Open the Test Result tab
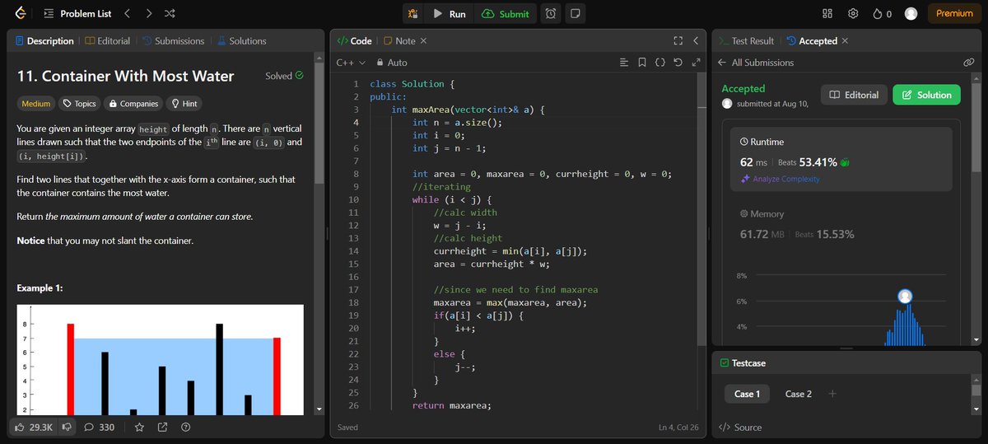The height and width of the screenshot is (444, 988). tap(746, 40)
